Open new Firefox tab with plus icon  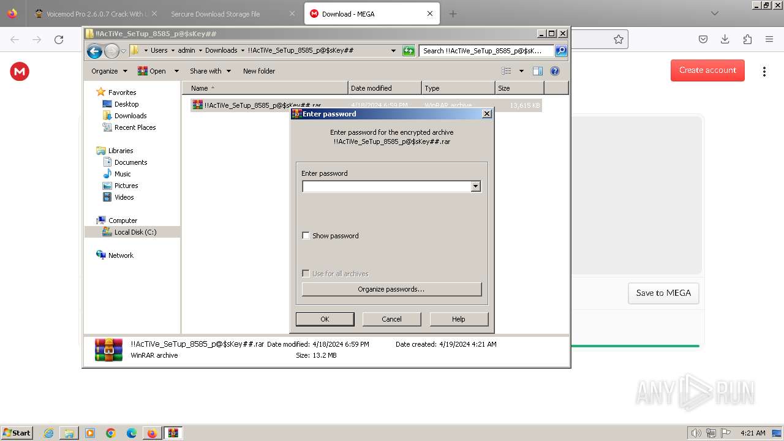[x=453, y=13]
